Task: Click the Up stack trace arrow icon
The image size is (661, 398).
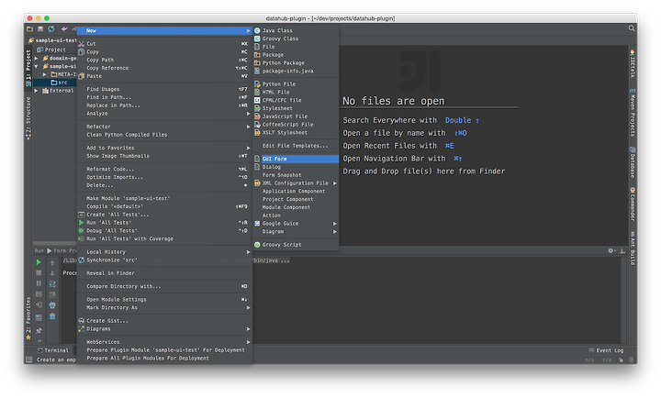Action: (x=52, y=263)
